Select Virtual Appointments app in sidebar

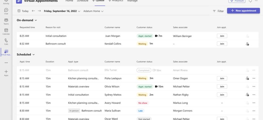[x=6, y=52]
